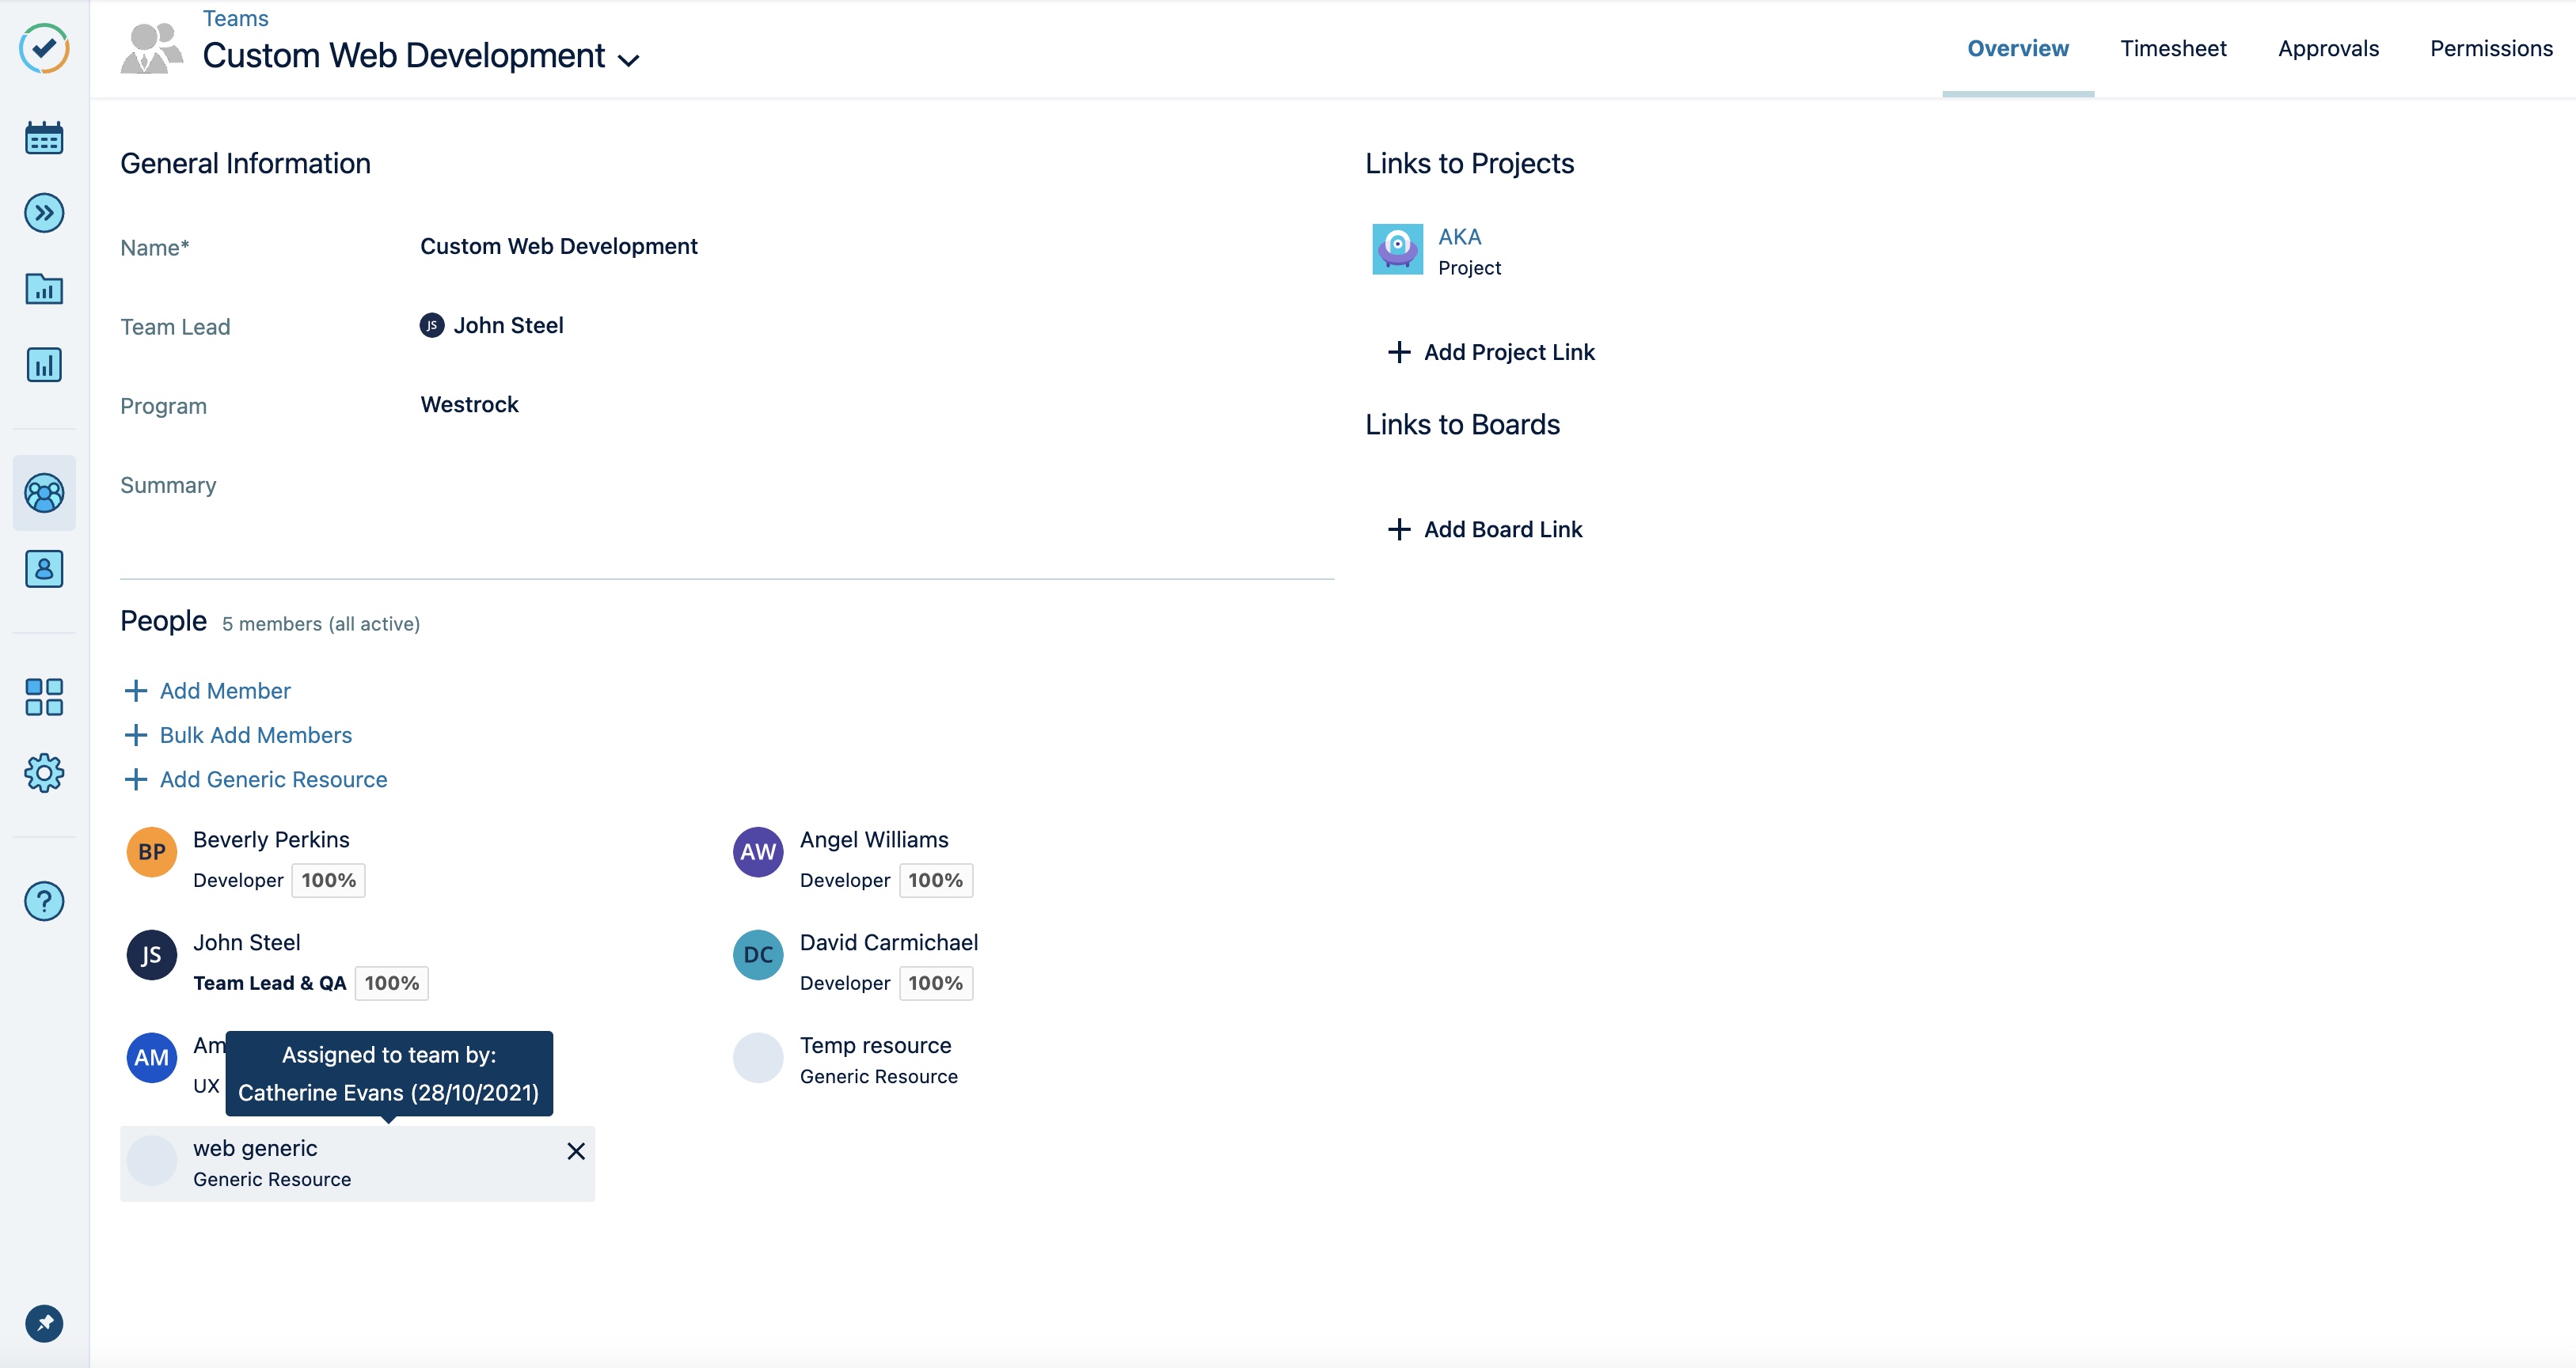
Task: Edit Beverly Perkins' 100% availability field
Action: pos(328,881)
